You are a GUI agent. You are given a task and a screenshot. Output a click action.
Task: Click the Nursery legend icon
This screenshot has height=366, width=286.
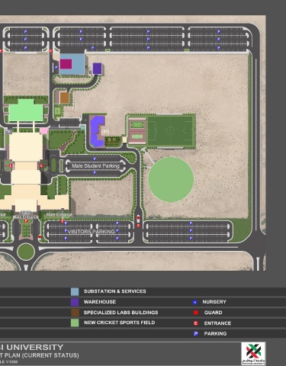[x=194, y=302]
